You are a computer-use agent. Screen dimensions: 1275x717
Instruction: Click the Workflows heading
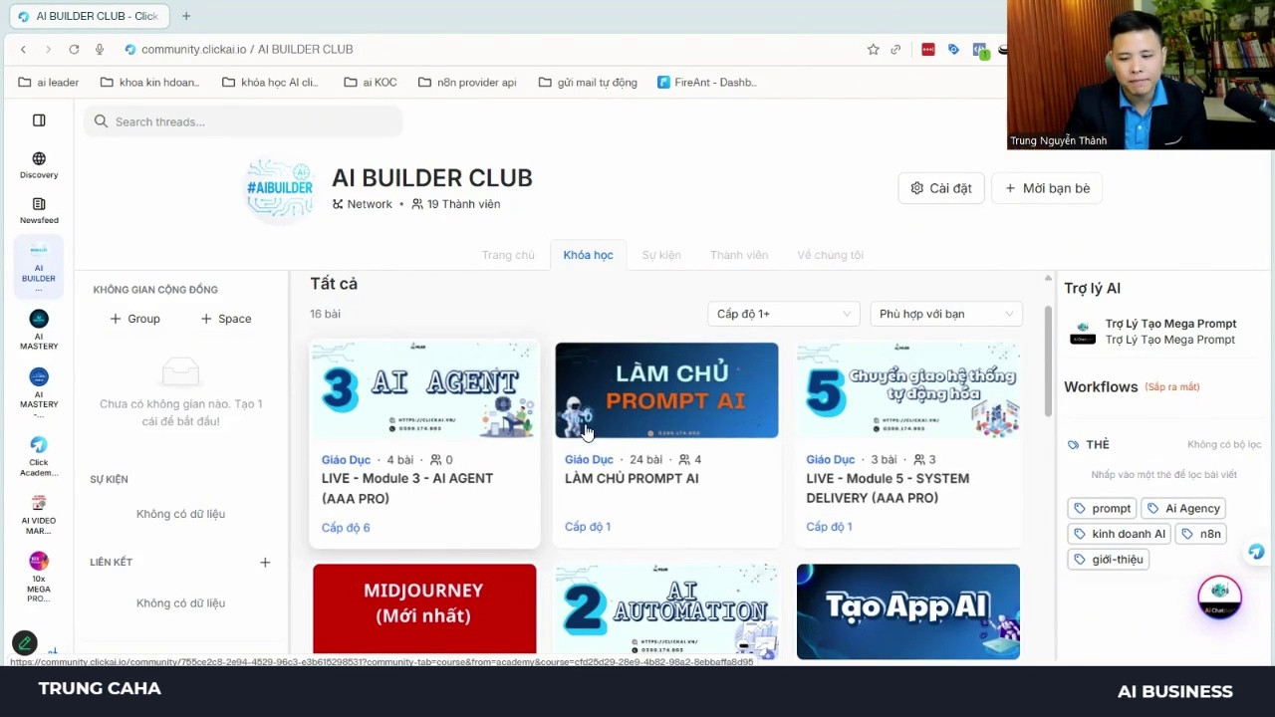point(1101,386)
